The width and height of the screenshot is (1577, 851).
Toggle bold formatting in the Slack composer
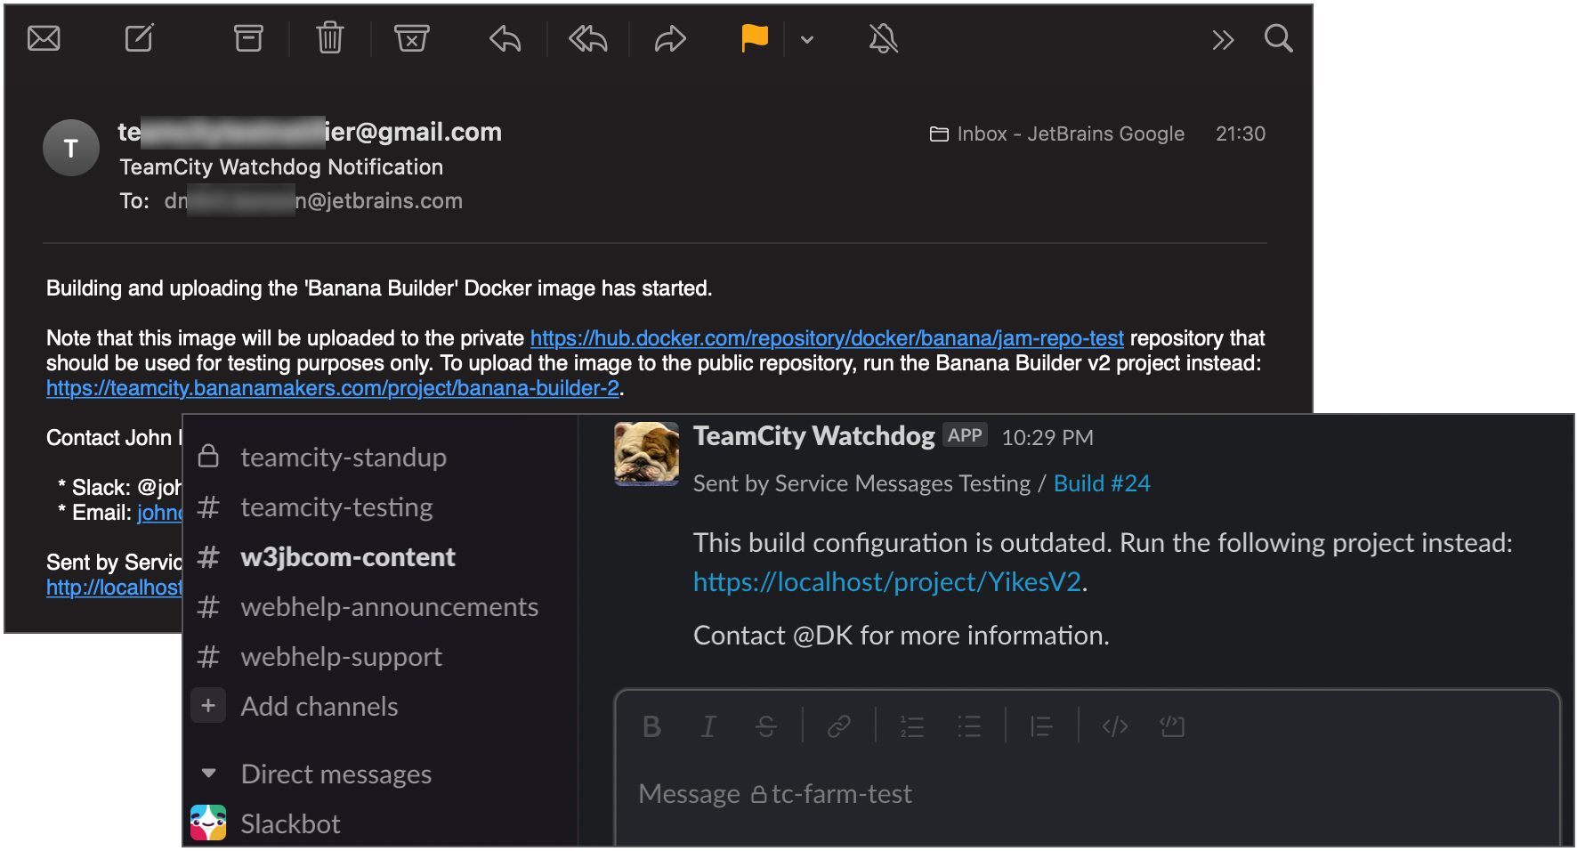[x=651, y=726]
